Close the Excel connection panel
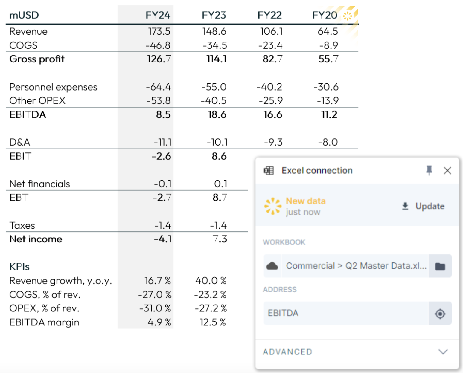The height and width of the screenshot is (373, 463). [x=447, y=171]
